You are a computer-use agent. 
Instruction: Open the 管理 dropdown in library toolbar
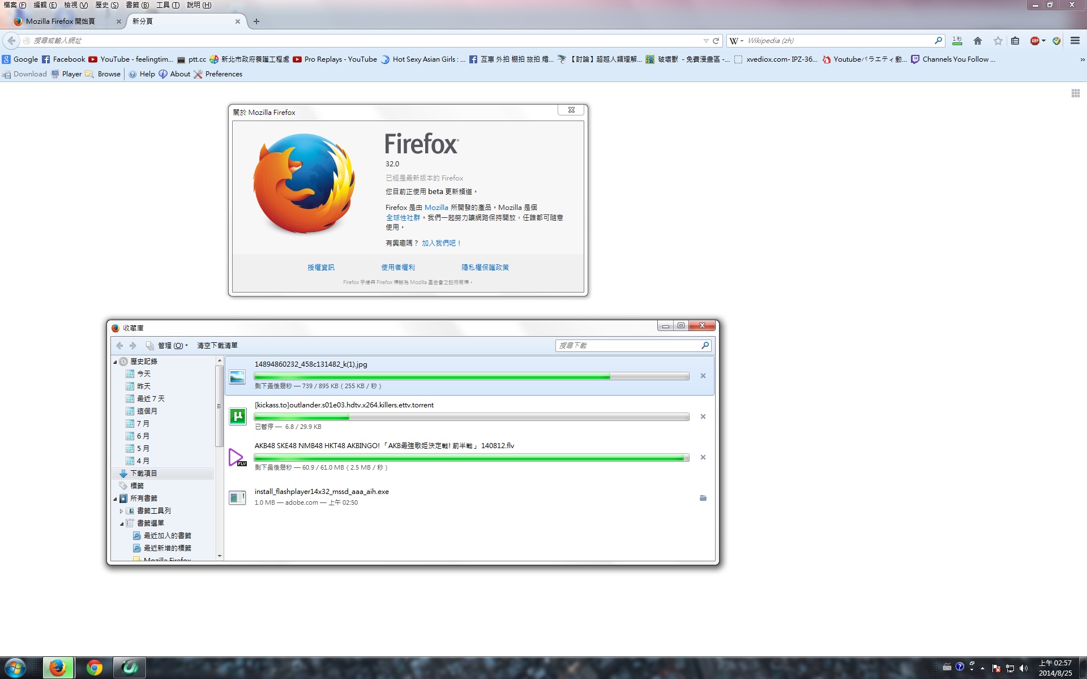click(x=172, y=346)
